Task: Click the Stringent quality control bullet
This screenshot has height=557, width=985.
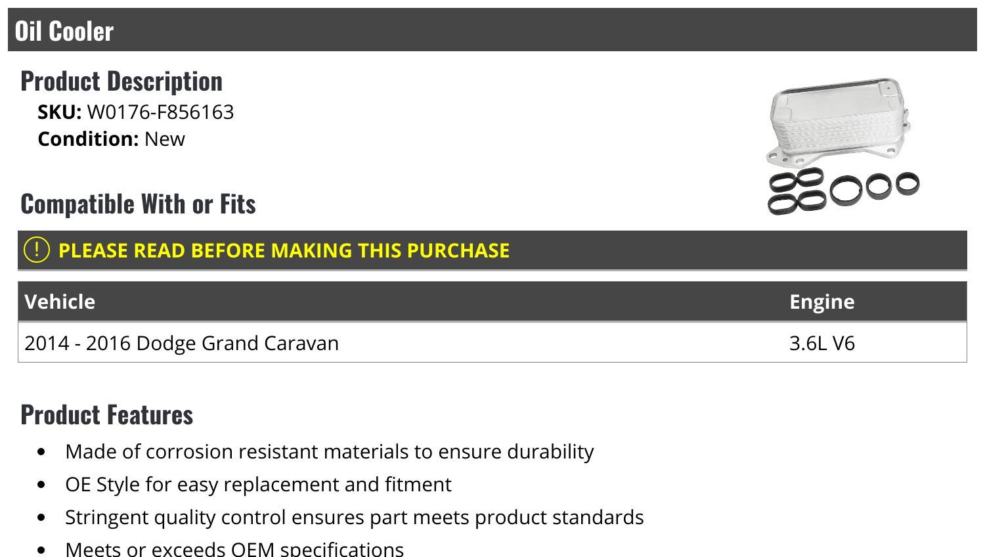Action: [355, 518]
